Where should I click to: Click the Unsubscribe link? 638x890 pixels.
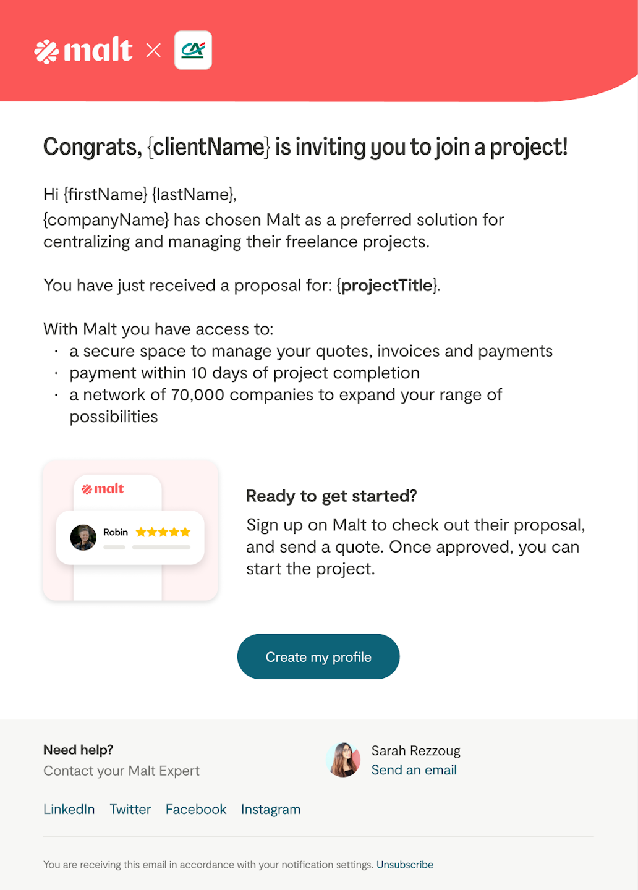coord(405,865)
